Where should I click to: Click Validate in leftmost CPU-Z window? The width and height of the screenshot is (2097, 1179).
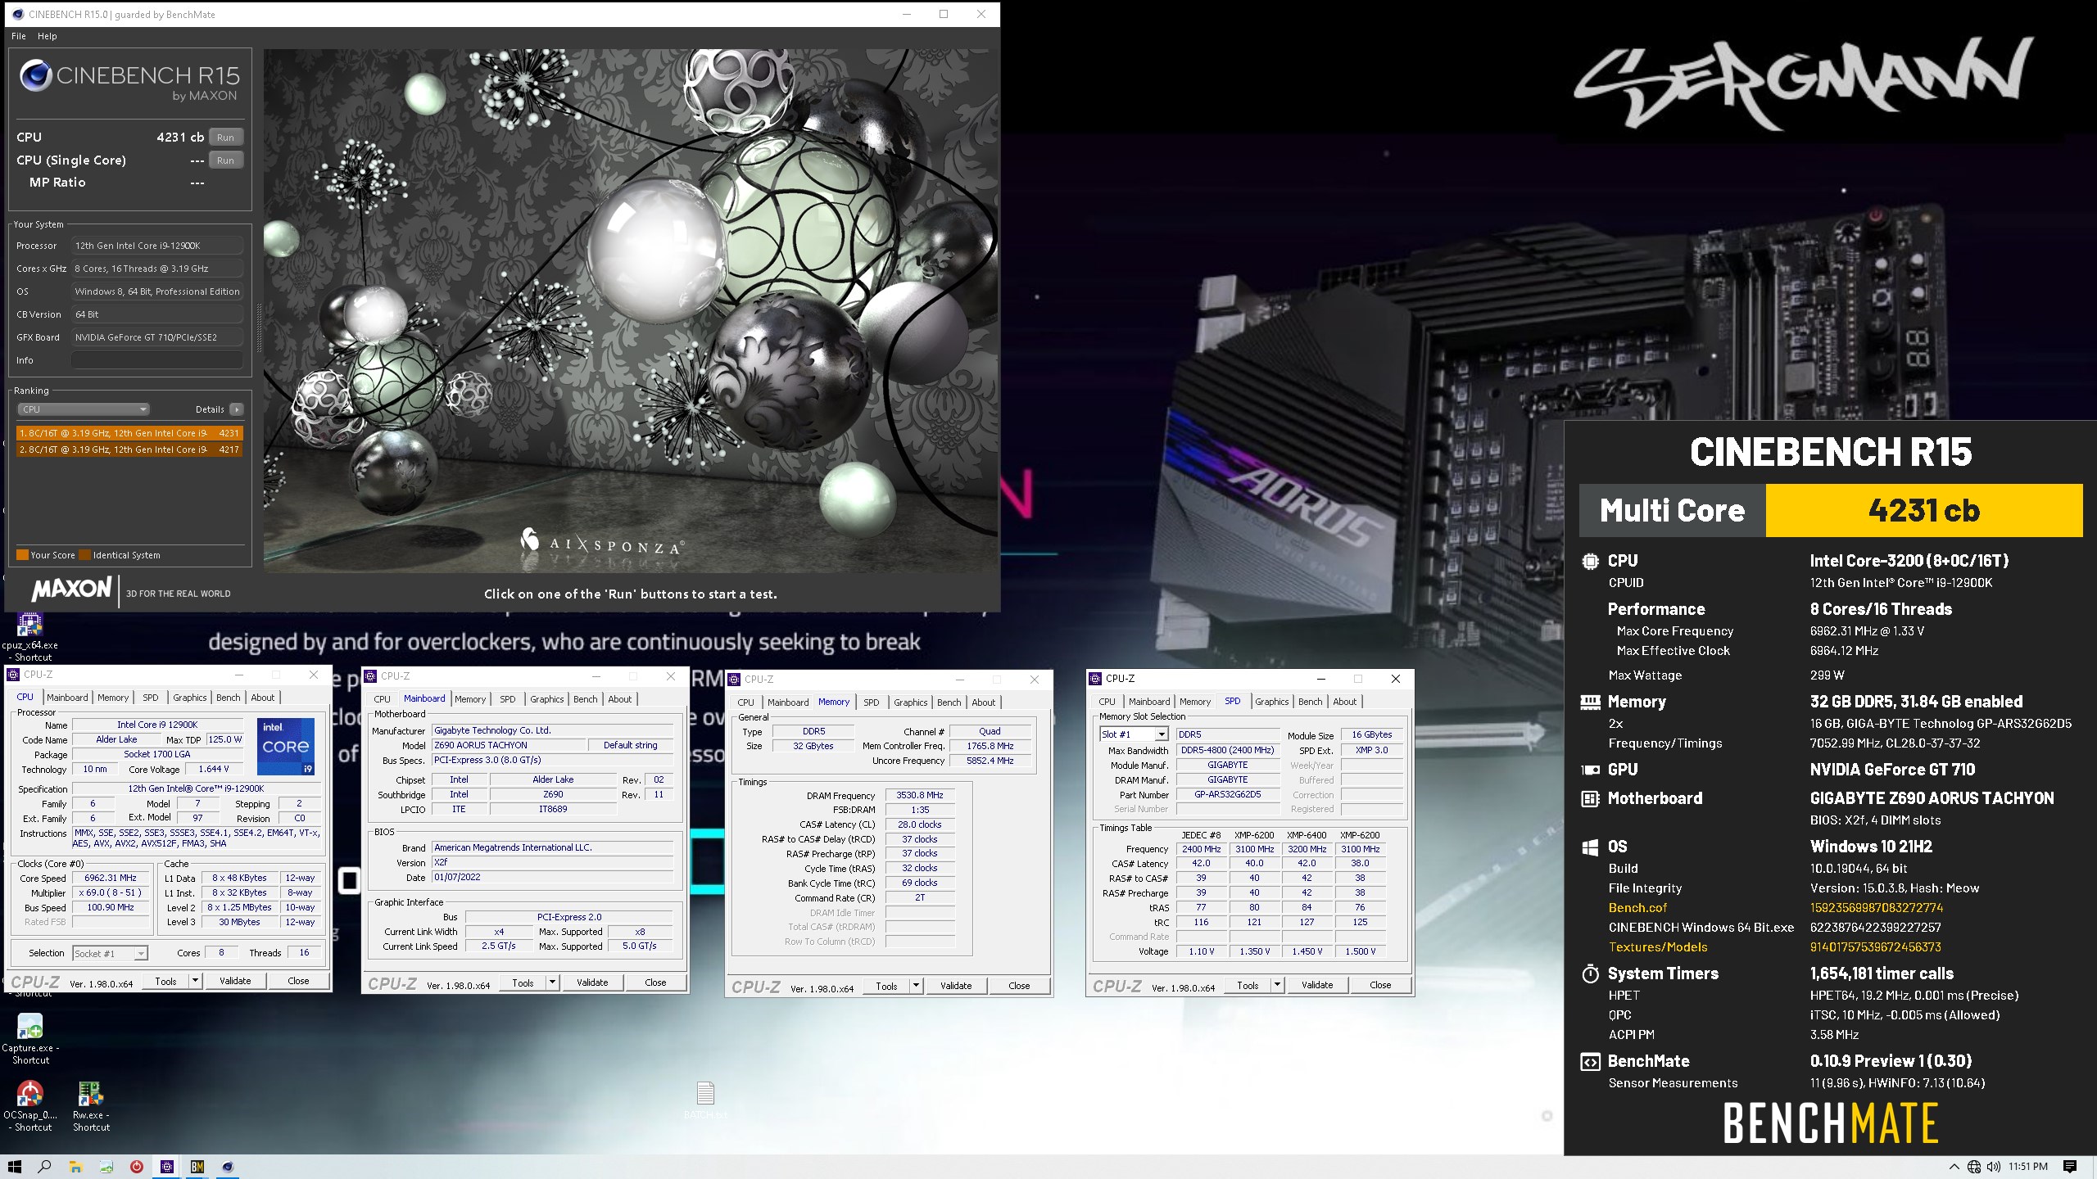(235, 981)
